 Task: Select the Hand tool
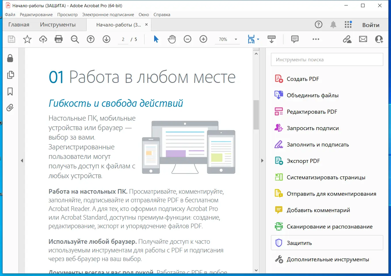pos(172,39)
